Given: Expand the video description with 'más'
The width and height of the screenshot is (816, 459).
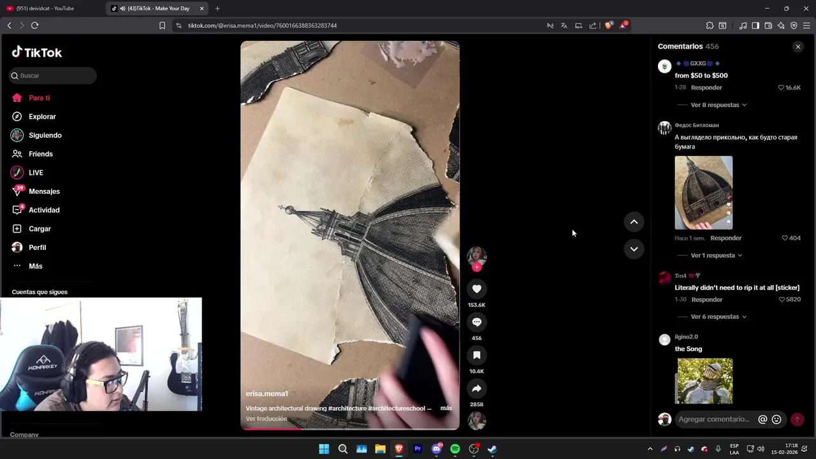Looking at the screenshot, I should coord(446,408).
